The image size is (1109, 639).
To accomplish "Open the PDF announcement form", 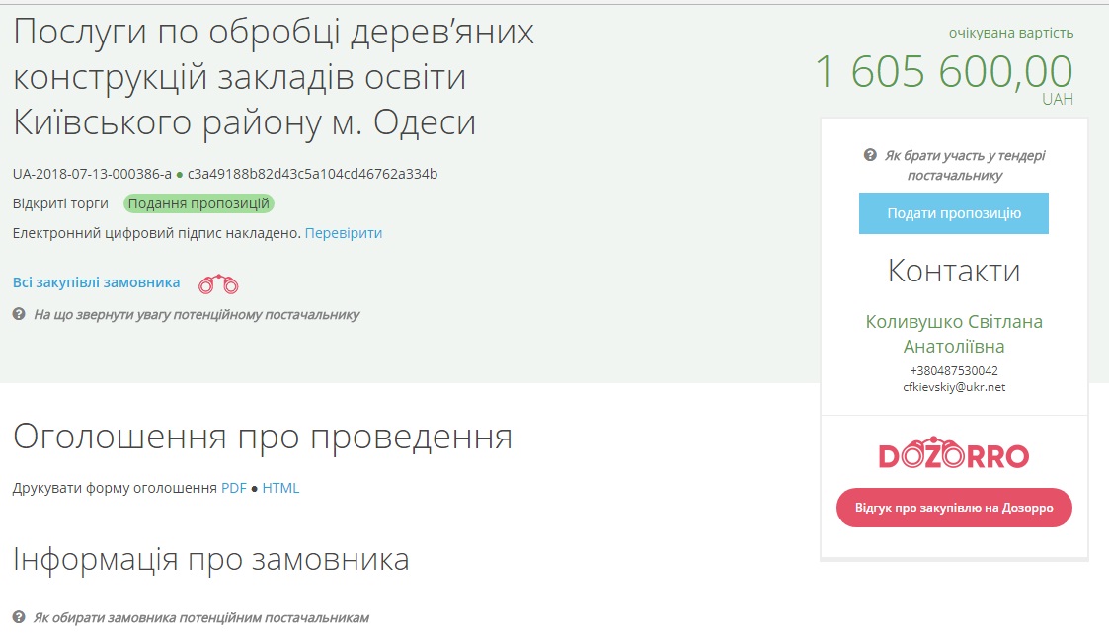I will pos(234,488).
